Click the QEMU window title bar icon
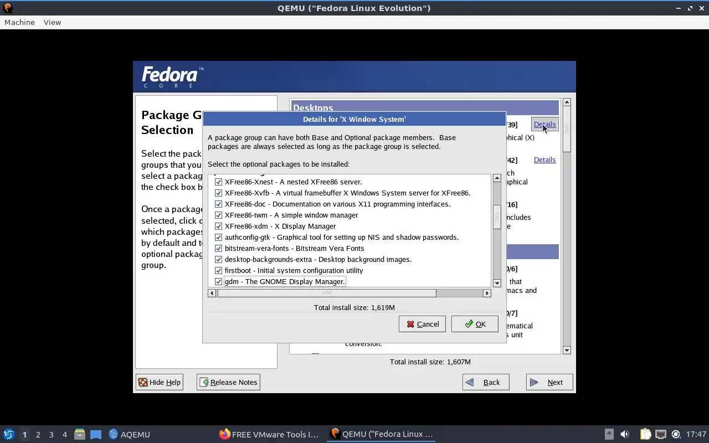Screen dimensions: 709x443 pos(7,8)
